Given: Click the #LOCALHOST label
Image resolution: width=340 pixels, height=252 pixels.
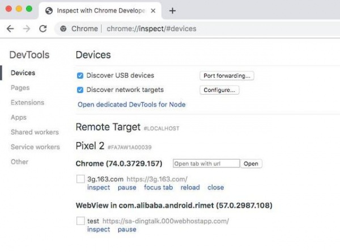Looking at the screenshot, I should pos(161,128).
